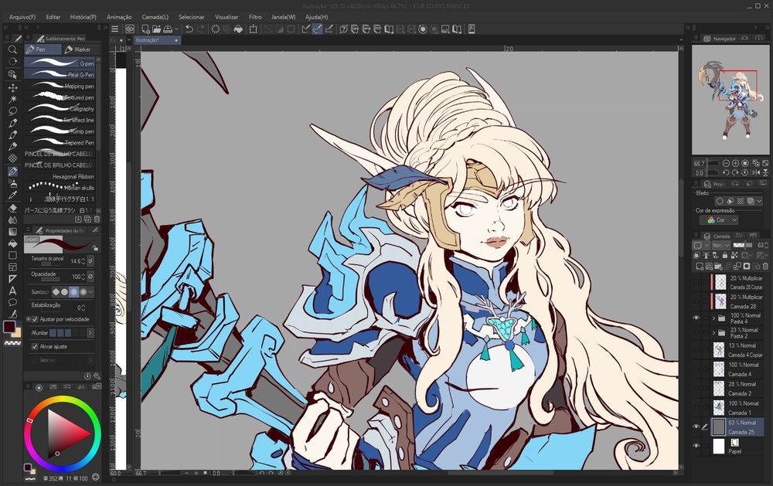Open the layer blending mode dropdown
773x486 pixels.
click(x=720, y=245)
